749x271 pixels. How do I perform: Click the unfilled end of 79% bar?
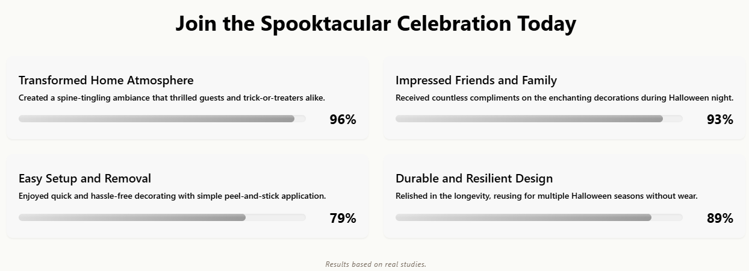[x=276, y=217]
